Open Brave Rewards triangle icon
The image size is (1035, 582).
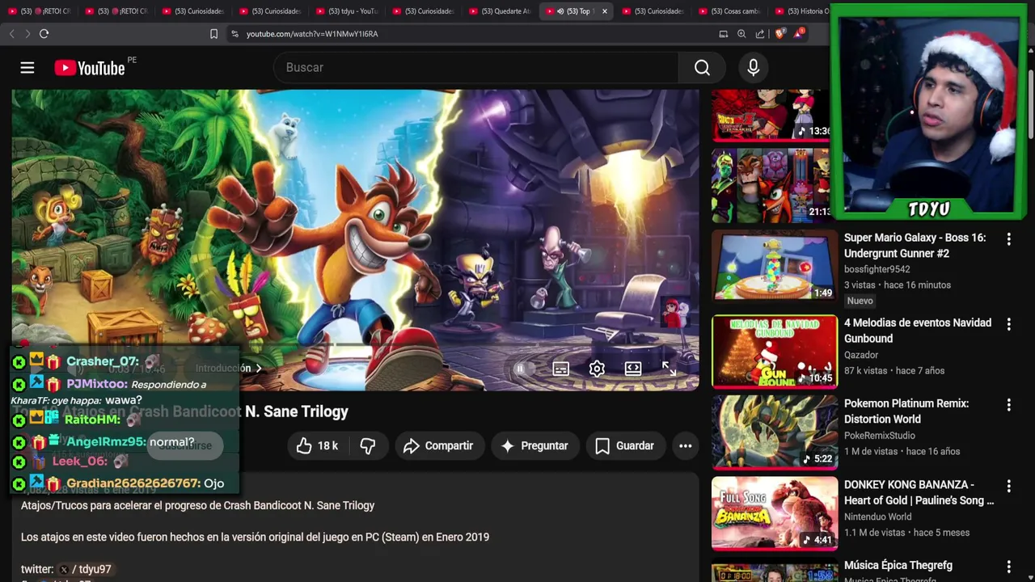pos(799,33)
